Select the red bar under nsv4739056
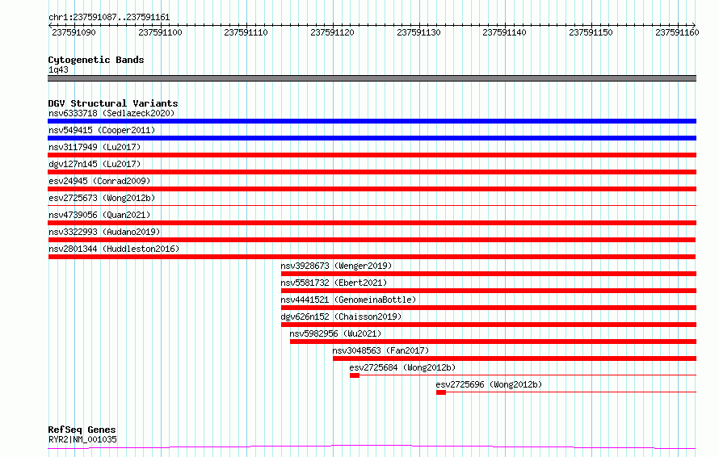719x457 pixels. pos(372,223)
